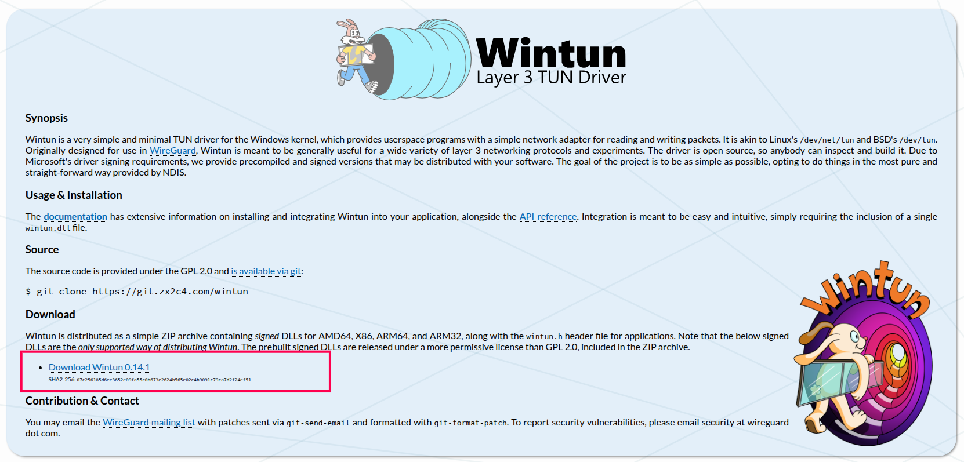The image size is (964, 462).
Task: Click the Wintun rabbit tunnel logo at top
Action: pyautogui.click(x=404, y=59)
